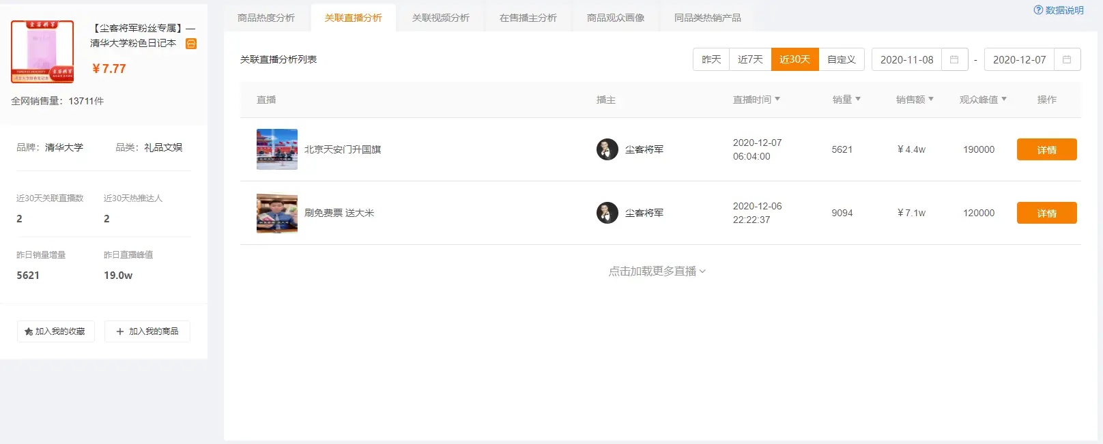Open 刷免费票 送大米 live title

[x=339, y=213]
